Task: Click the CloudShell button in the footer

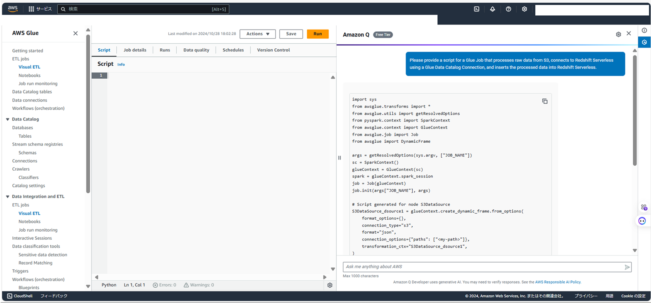Action: 20,296
